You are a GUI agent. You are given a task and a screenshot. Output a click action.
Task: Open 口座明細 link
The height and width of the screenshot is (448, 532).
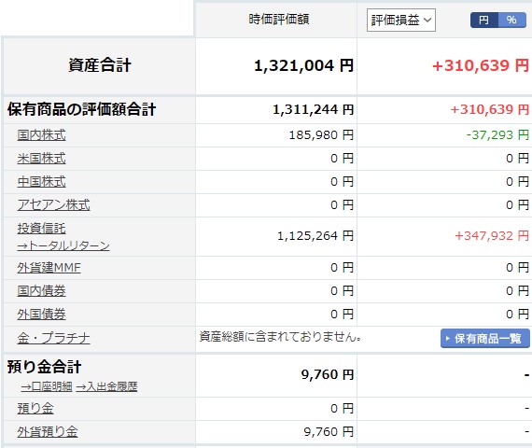47,386
